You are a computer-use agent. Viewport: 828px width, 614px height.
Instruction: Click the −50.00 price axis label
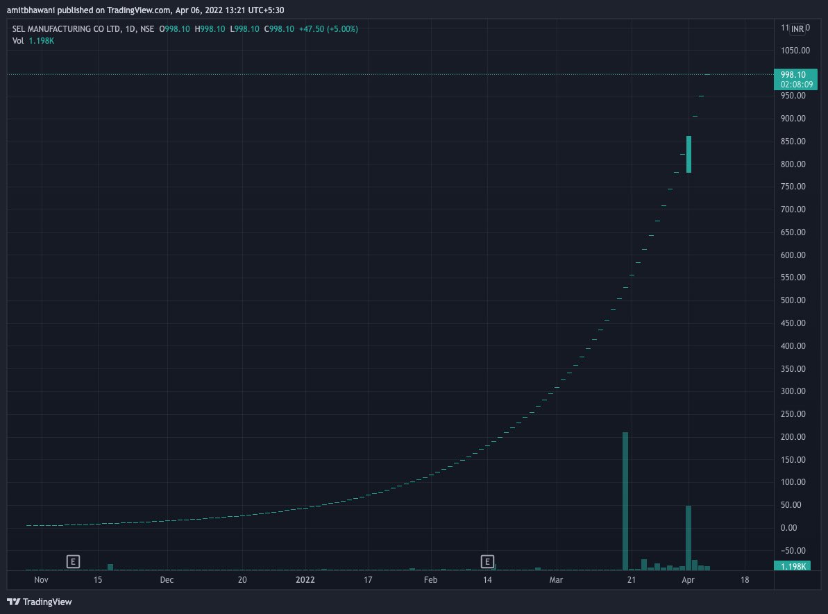(793, 551)
